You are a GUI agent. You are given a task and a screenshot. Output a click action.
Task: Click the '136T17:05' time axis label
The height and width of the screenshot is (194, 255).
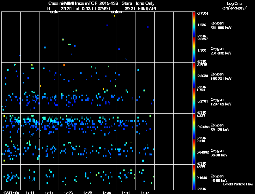click(11, 192)
